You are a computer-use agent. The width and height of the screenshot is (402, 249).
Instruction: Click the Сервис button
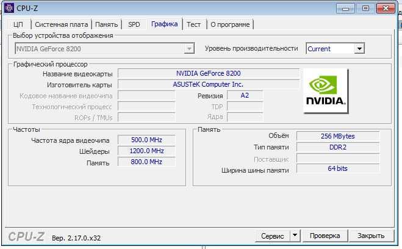click(273, 236)
